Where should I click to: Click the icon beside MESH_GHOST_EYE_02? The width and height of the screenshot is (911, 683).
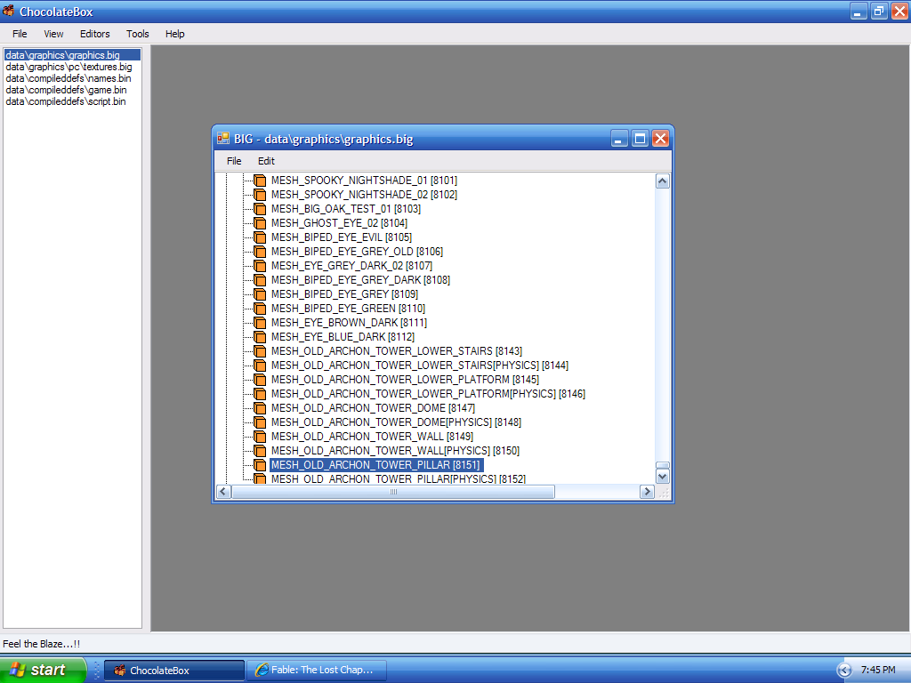tap(260, 223)
